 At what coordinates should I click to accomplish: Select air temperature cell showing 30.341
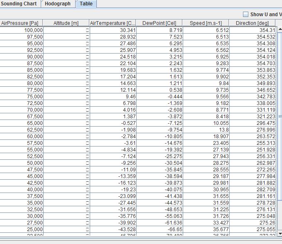(113, 30)
